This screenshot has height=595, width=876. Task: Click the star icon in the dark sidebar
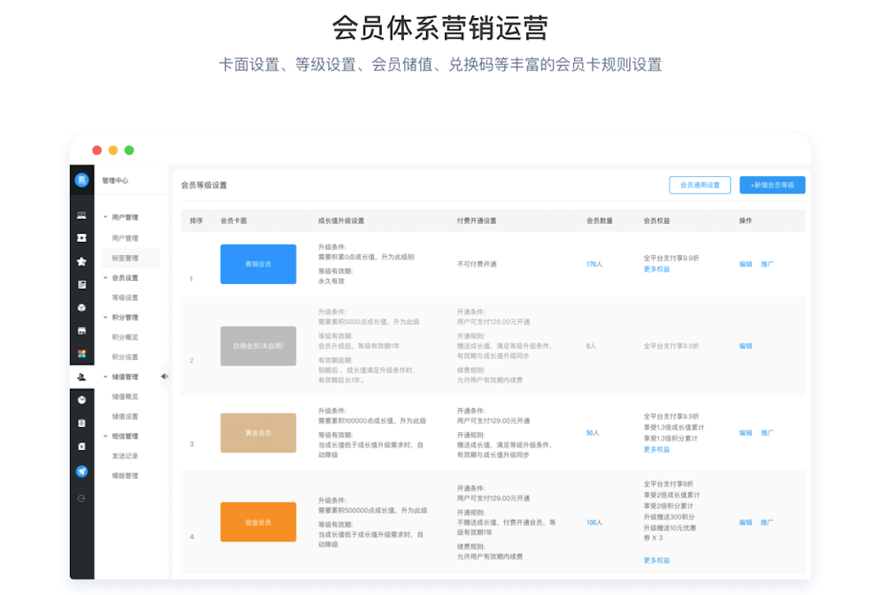(x=82, y=262)
